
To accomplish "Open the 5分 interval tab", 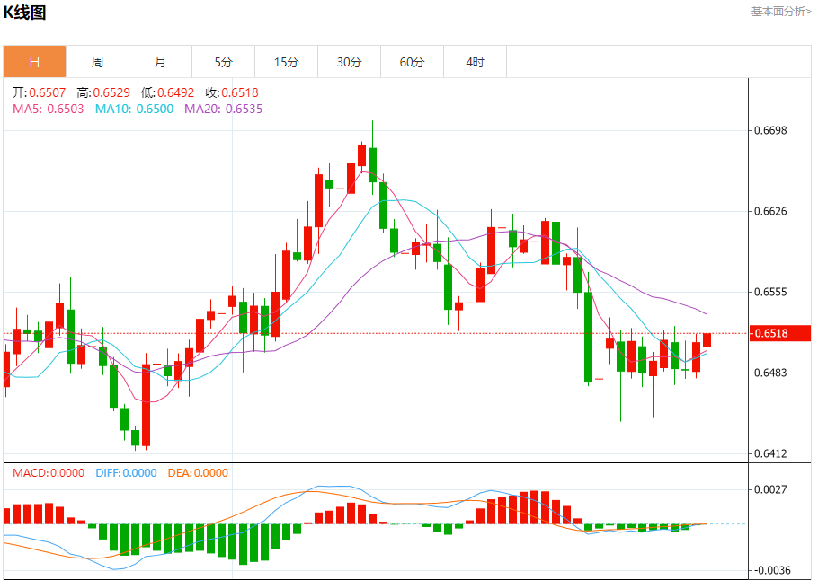I will (x=223, y=62).
